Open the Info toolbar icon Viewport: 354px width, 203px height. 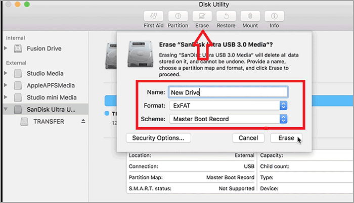tap(274, 16)
